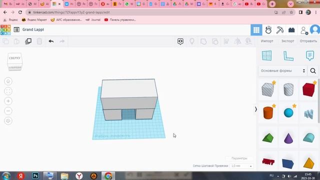Pick the blue Sphere shape
Screen dimensions: 320x180
click(x=288, y=113)
